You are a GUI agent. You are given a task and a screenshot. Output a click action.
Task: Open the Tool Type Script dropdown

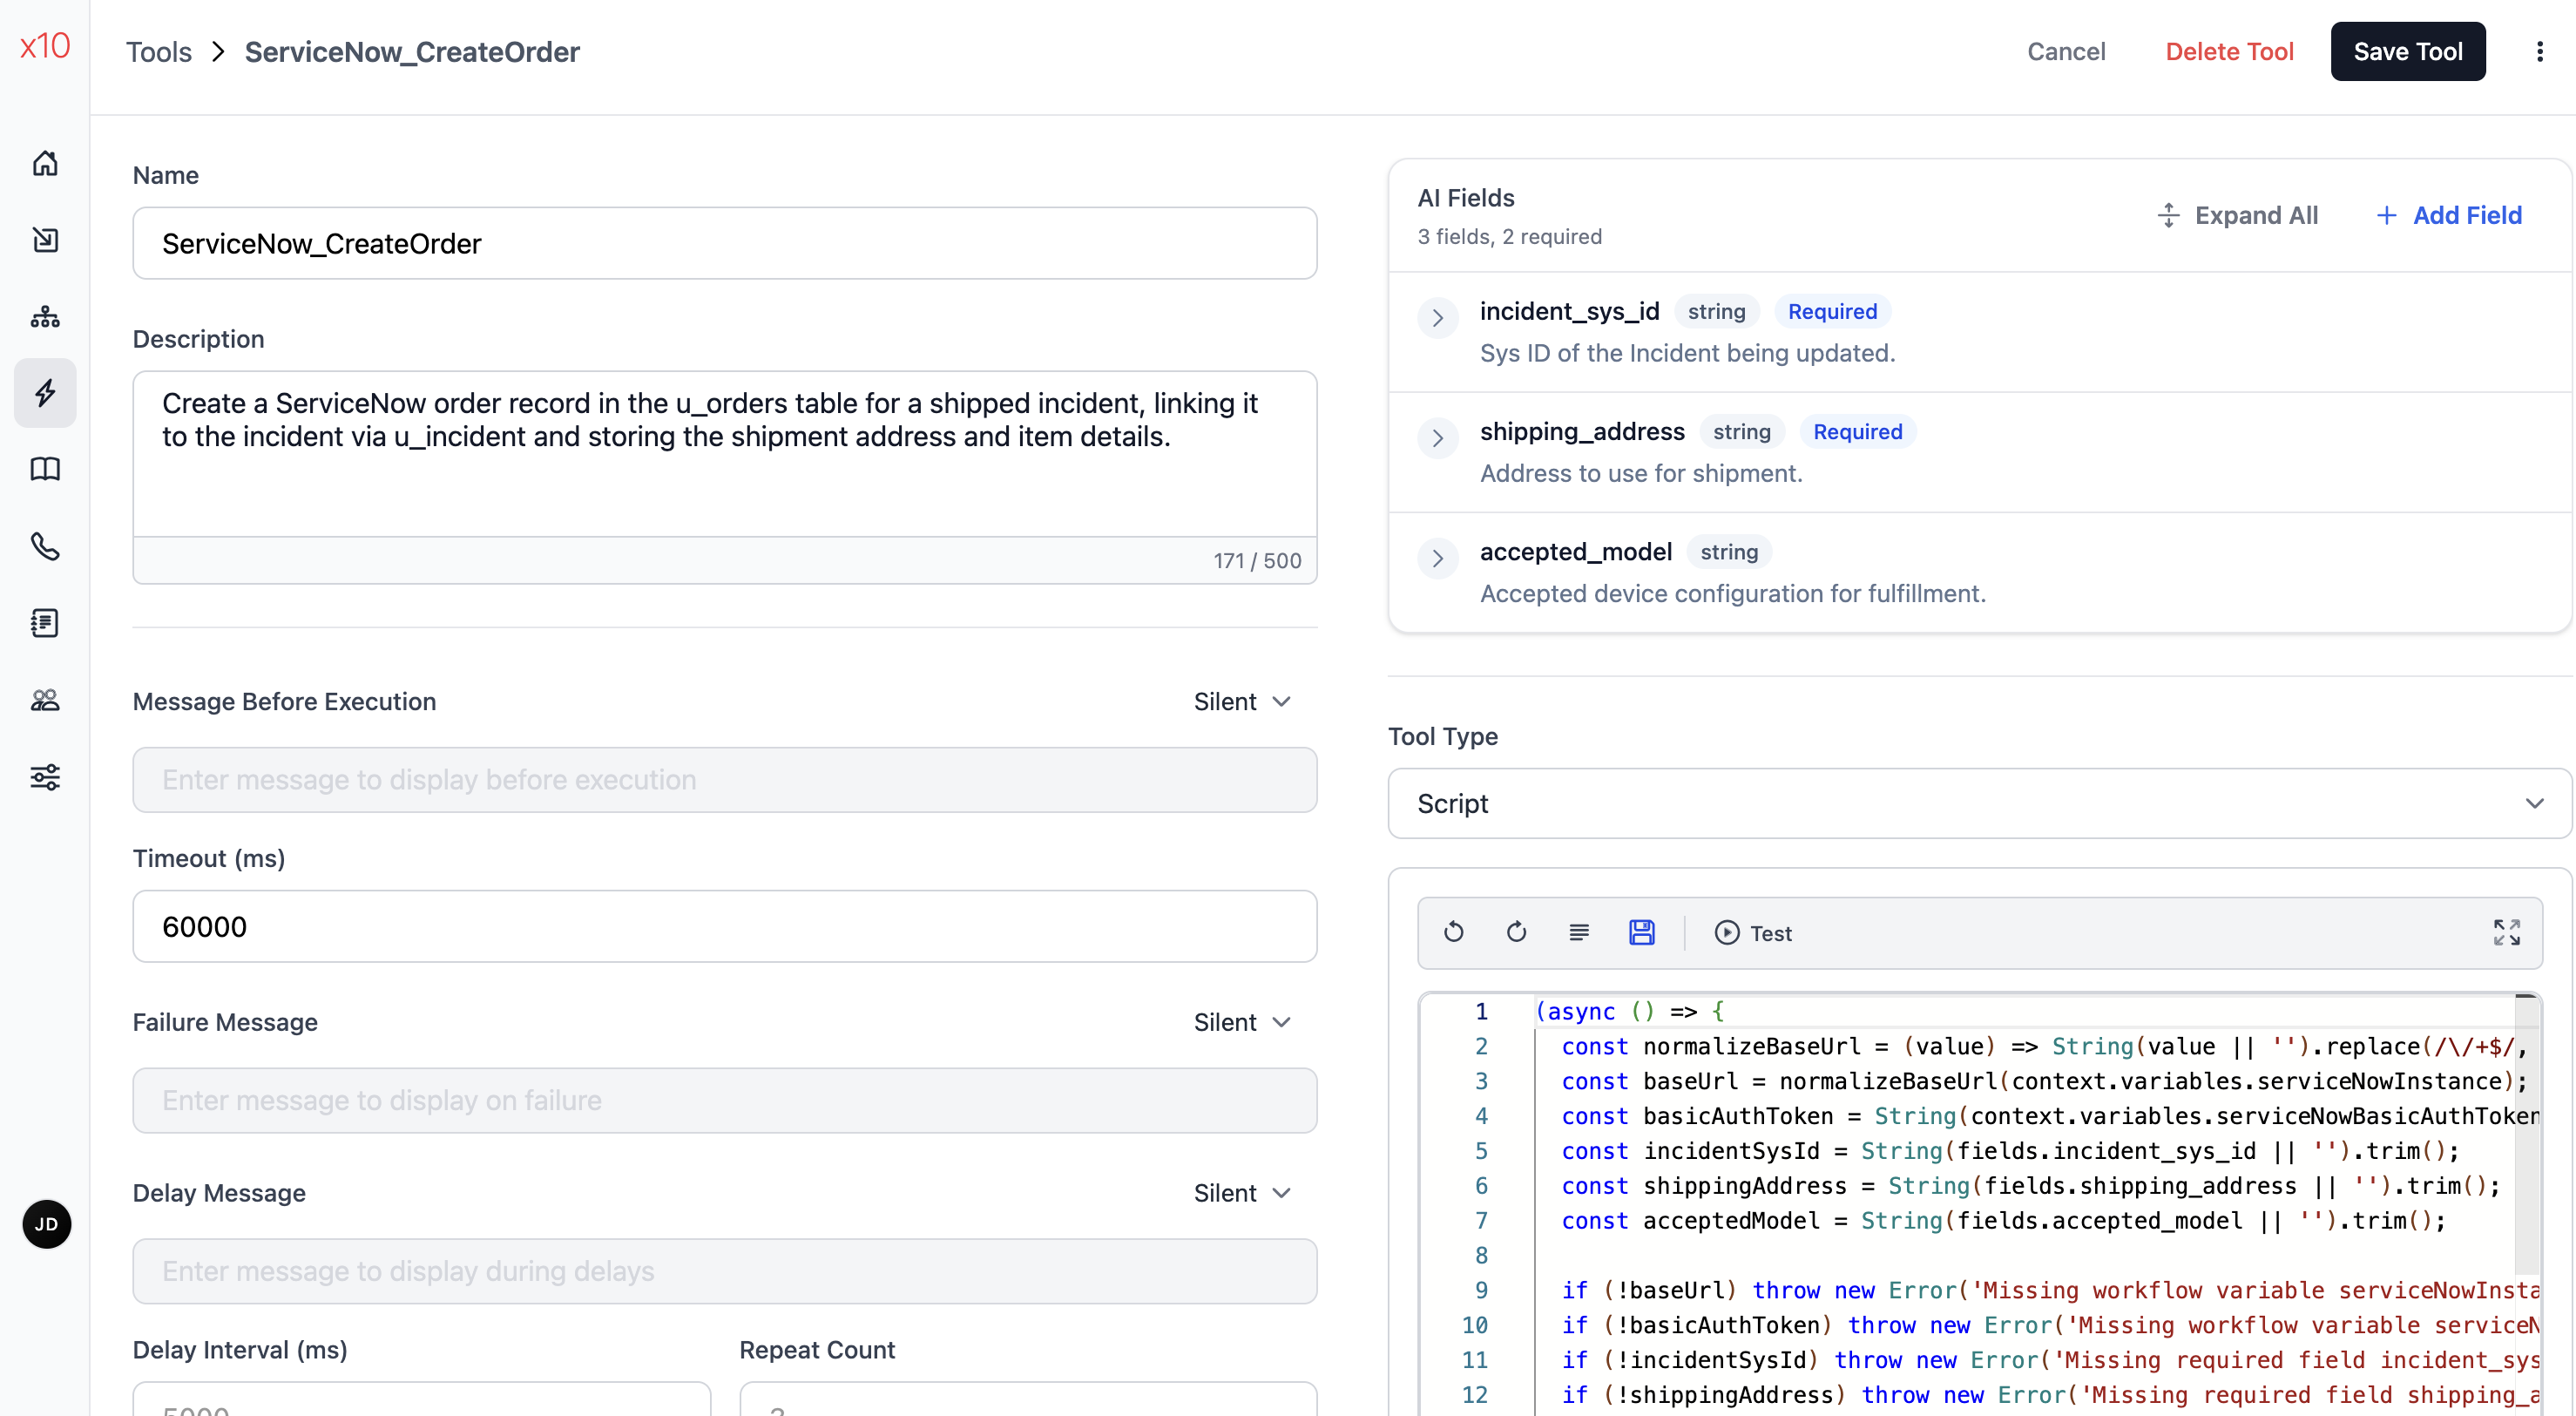coord(1979,803)
